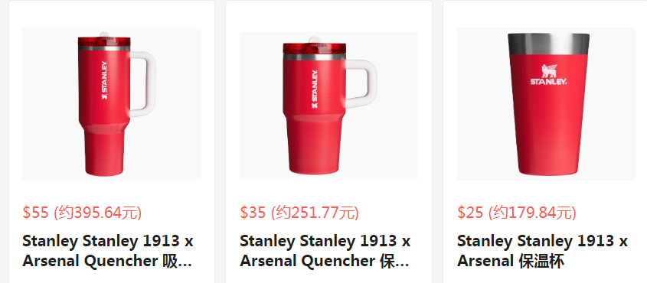Open the Arsenal 保温杯 product title
This screenshot has height=283, width=647.
(542, 251)
